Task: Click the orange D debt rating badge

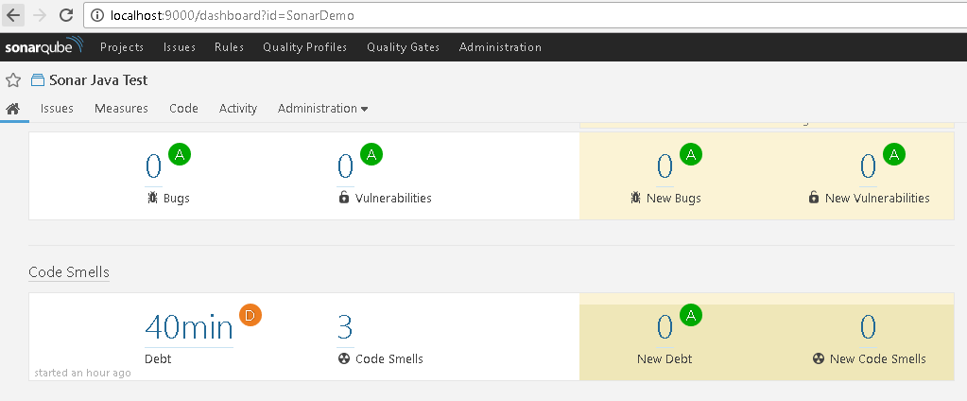Action: [x=250, y=316]
